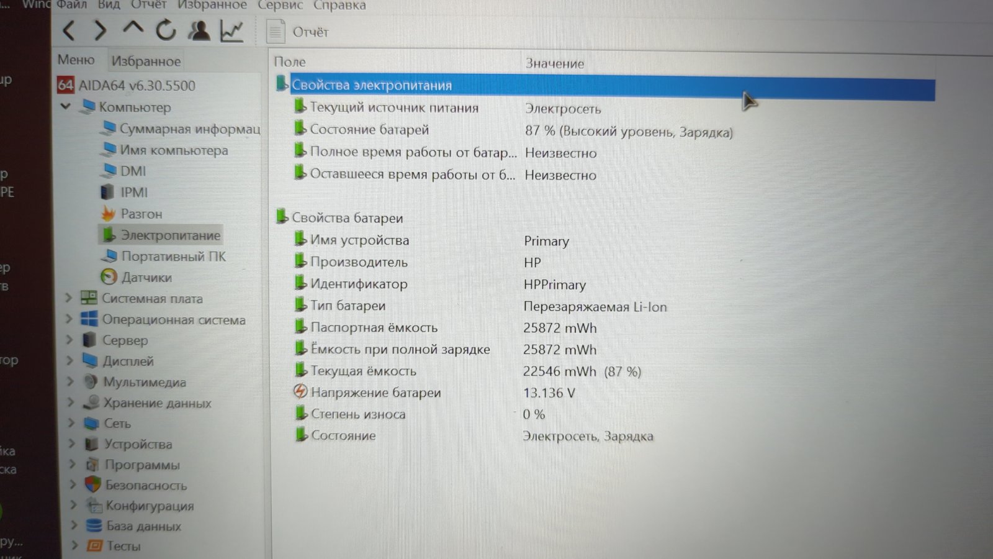Select the Суммарная информация item
Screen dimensions: 993x559
189,129
